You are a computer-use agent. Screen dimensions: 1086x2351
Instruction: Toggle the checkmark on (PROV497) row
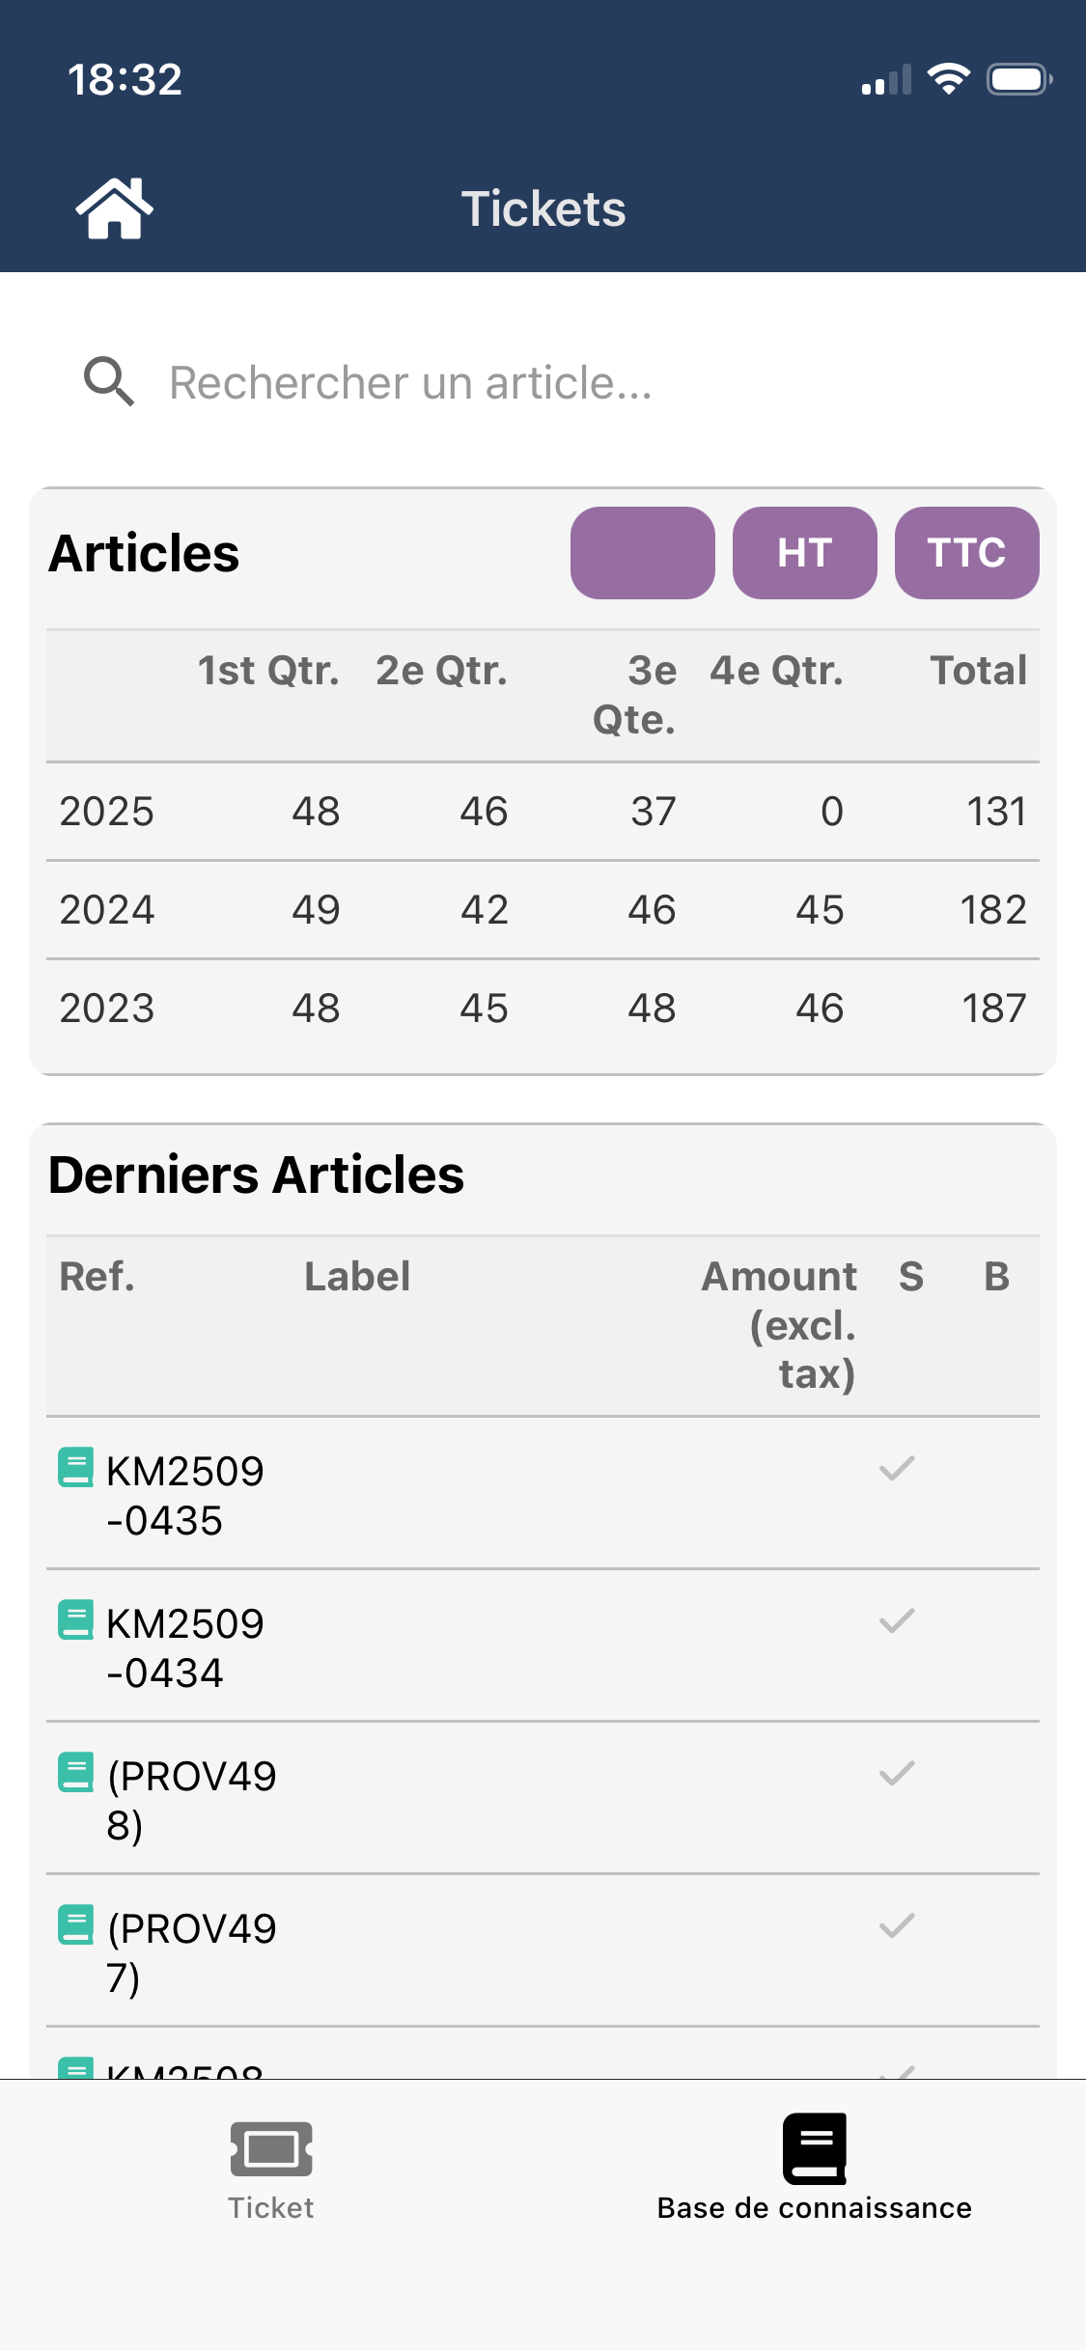(x=897, y=1925)
